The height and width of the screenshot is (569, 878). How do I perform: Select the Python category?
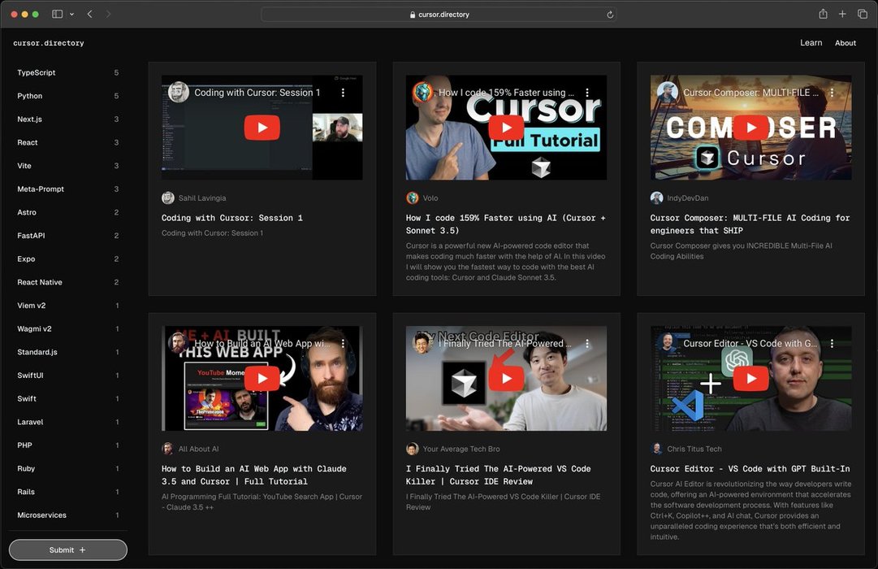click(x=67, y=96)
